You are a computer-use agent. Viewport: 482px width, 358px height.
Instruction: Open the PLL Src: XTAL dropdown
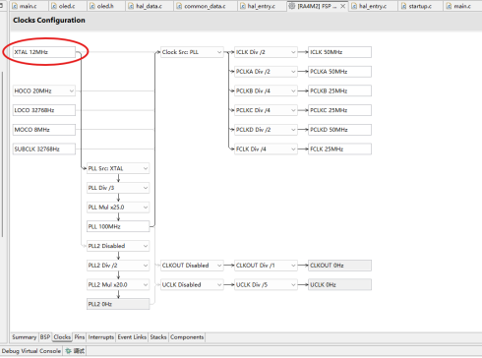point(118,168)
